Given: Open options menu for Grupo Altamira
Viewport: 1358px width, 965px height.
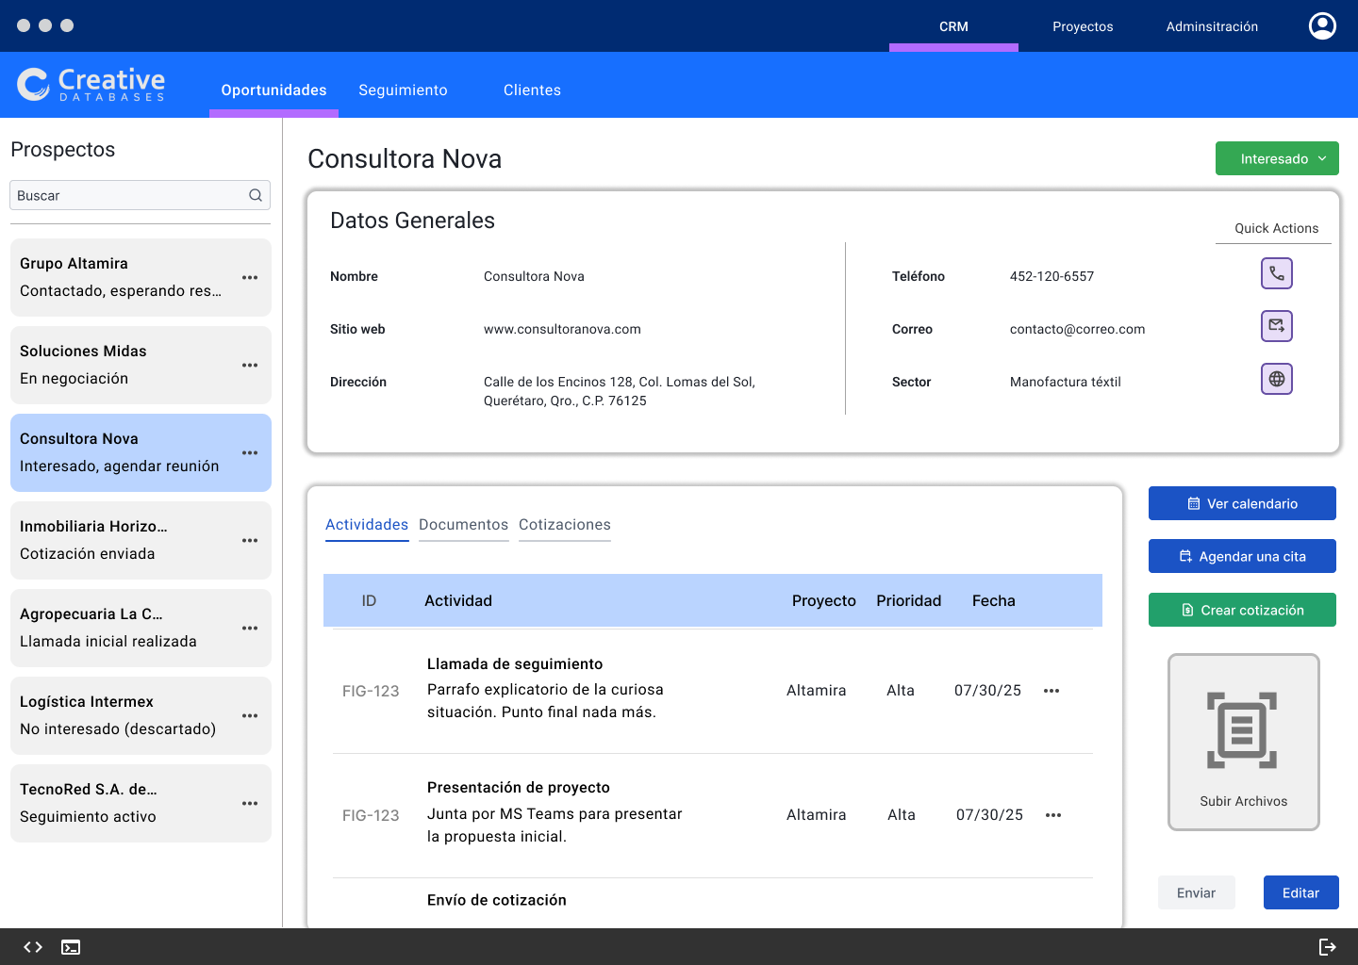Looking at the screenshot, I should (250, 278).
